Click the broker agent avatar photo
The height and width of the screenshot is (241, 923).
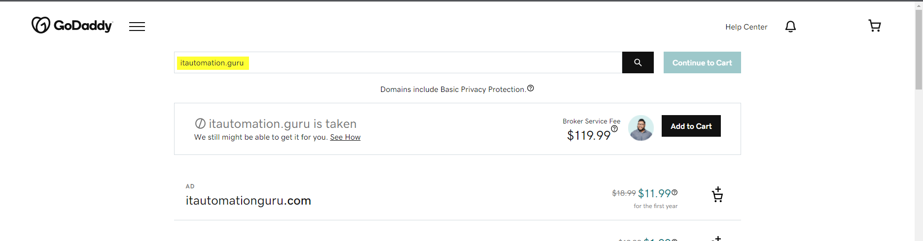tap(641, 128)
